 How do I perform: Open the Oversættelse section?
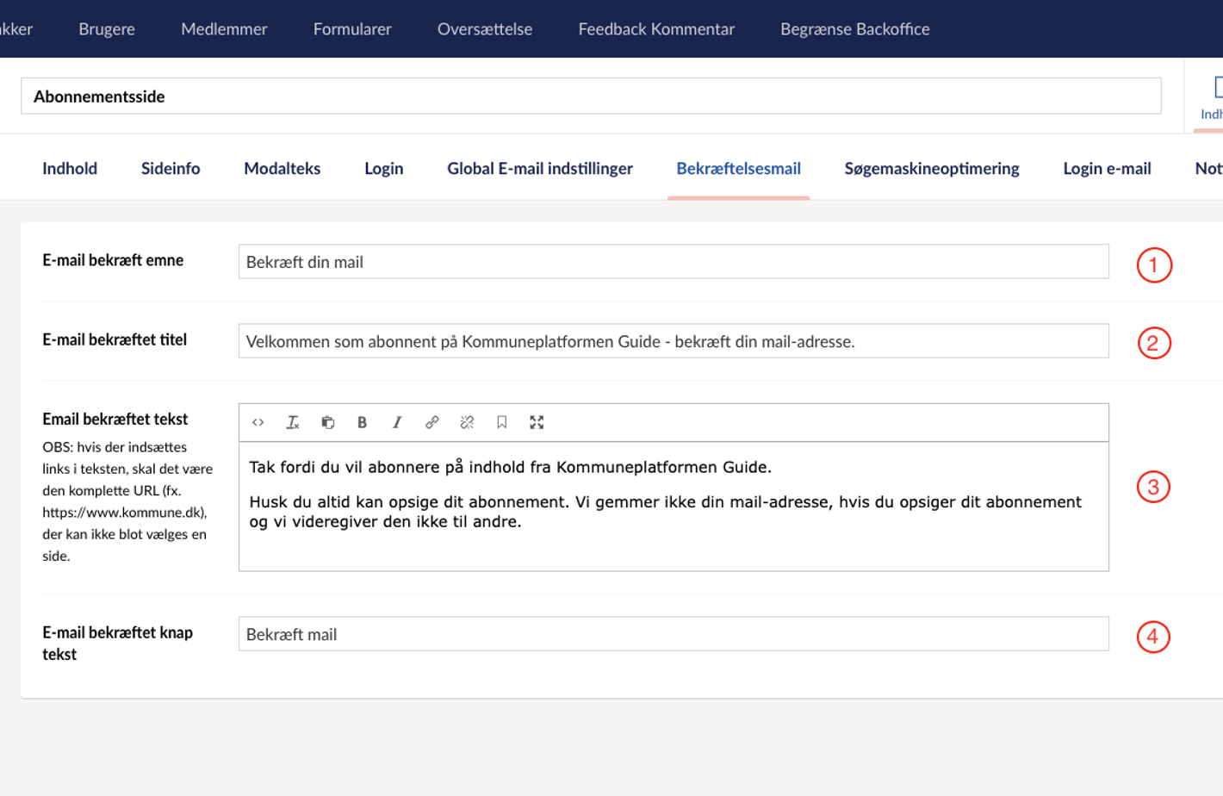485,28
